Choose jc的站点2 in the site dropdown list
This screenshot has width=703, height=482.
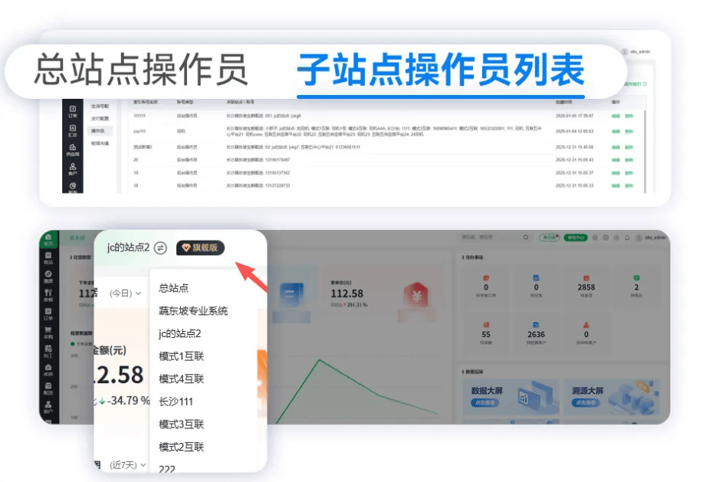pos(180,334)
